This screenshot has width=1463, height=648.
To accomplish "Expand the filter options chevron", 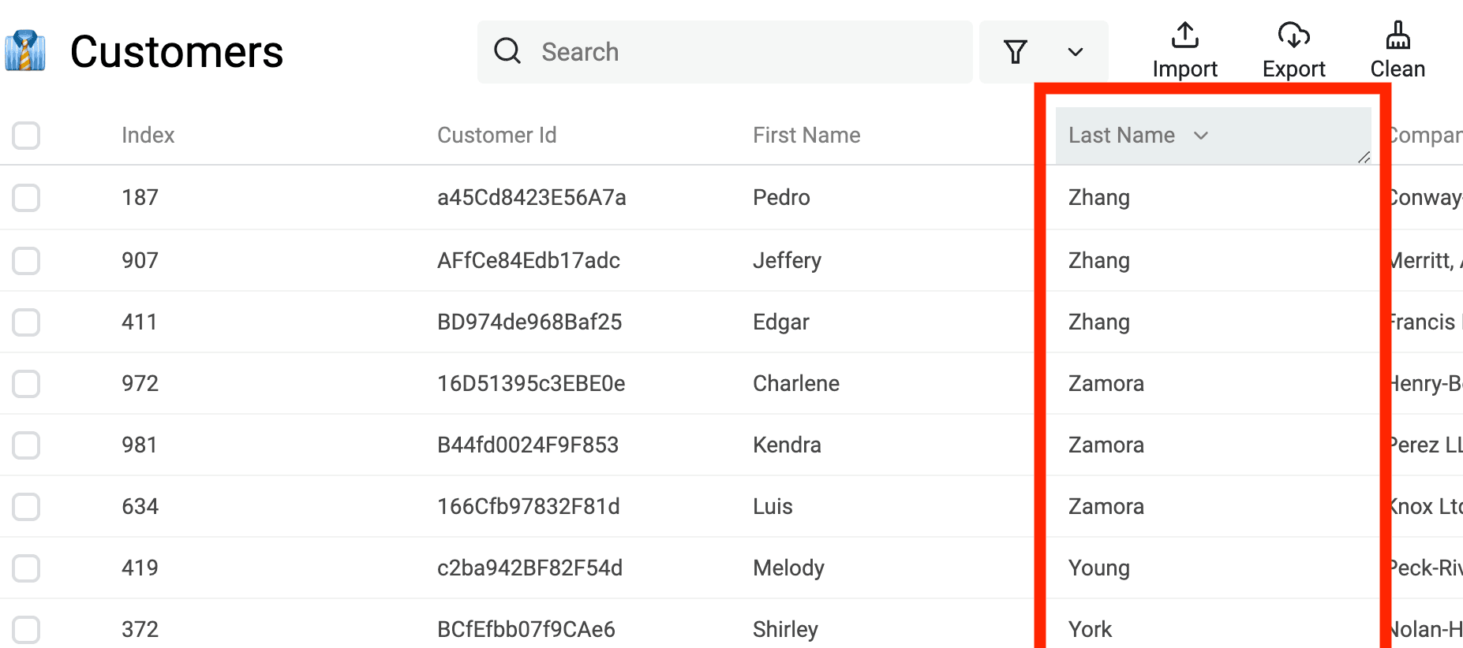I will point(1075,52).
